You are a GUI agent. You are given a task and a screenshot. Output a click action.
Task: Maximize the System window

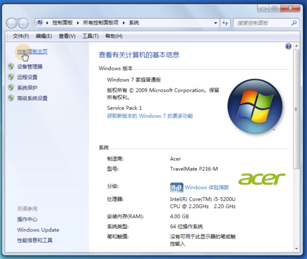coord(275,8)
